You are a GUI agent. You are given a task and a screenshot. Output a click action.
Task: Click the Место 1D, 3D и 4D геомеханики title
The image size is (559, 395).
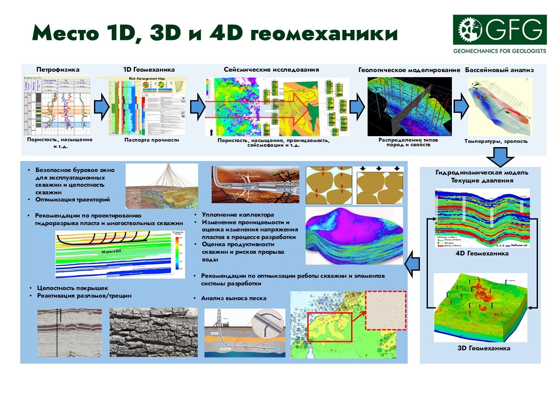pos(215,33)
